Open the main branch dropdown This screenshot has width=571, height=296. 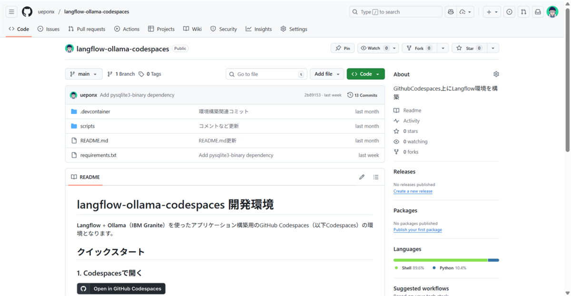[84, 74]
